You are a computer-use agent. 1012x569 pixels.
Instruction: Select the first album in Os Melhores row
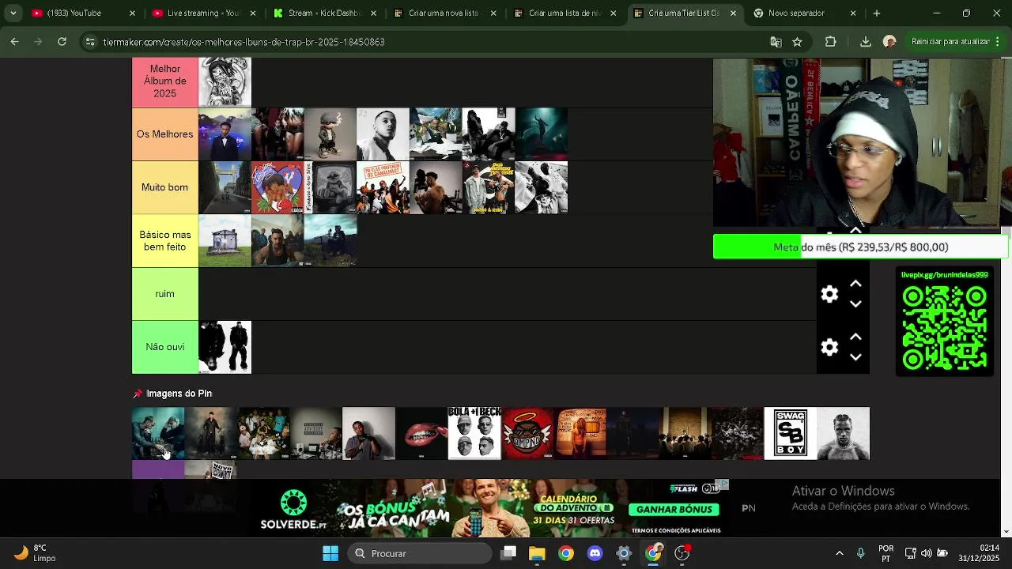(x=225, y=134)
